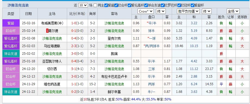Toggle the 同主 checkbox

[95, 5]
